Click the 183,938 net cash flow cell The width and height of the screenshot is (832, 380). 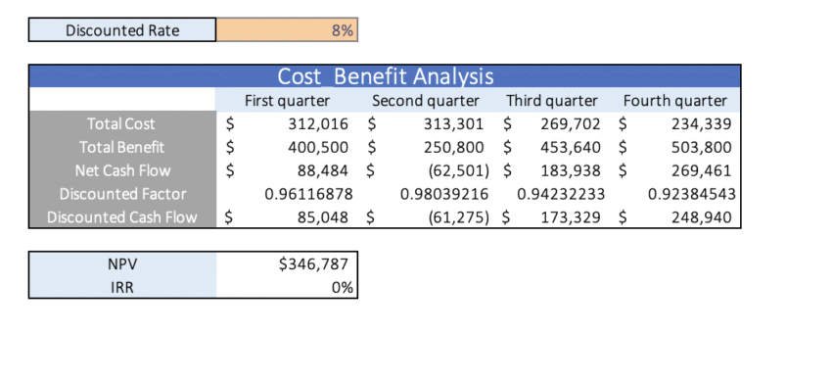tap(552, 170)
